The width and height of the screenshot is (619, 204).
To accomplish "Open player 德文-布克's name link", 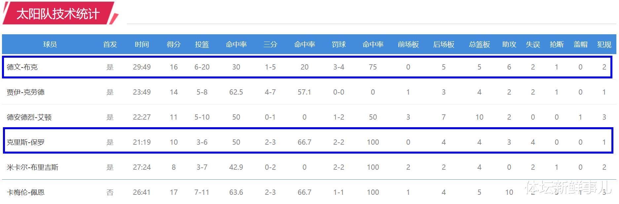I will pyautogui.click(x=22, y=67).
